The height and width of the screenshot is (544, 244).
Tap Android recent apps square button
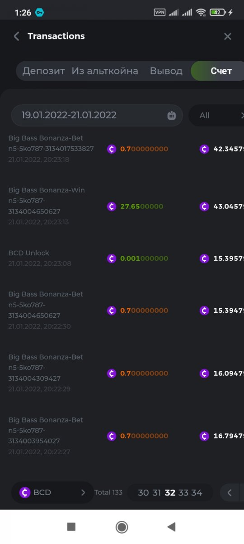71,527
